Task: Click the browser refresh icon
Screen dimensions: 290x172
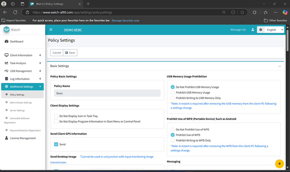Action: click(15, 12)
